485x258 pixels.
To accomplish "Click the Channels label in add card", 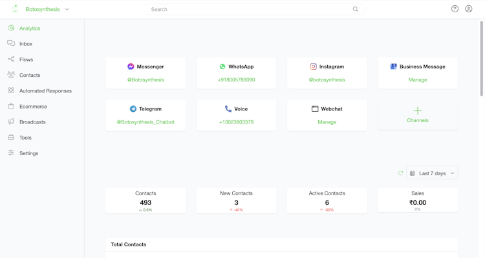I will click(418, 120).
